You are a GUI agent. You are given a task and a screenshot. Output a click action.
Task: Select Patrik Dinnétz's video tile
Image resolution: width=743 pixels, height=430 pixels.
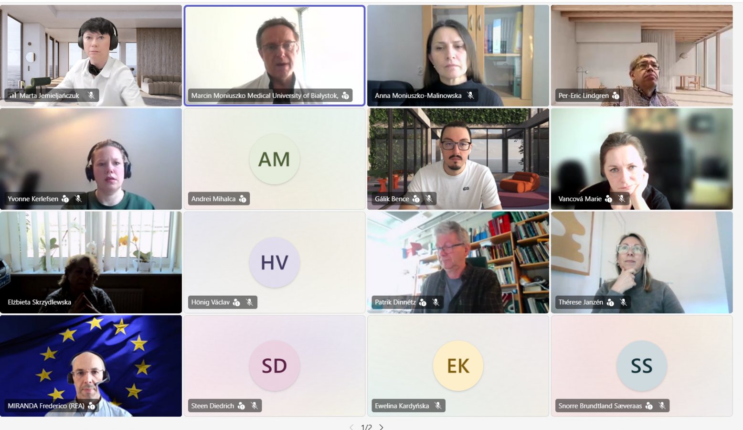pyautogui.click(x=458, y=262)
